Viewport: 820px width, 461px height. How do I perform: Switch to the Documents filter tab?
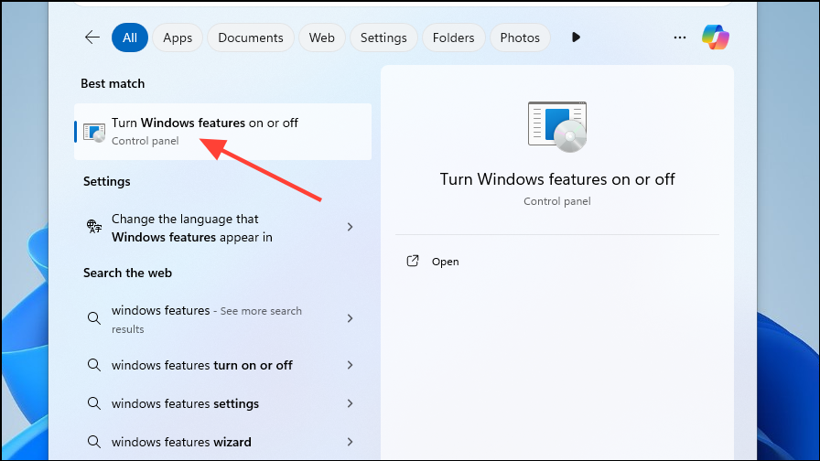point(251,38)
